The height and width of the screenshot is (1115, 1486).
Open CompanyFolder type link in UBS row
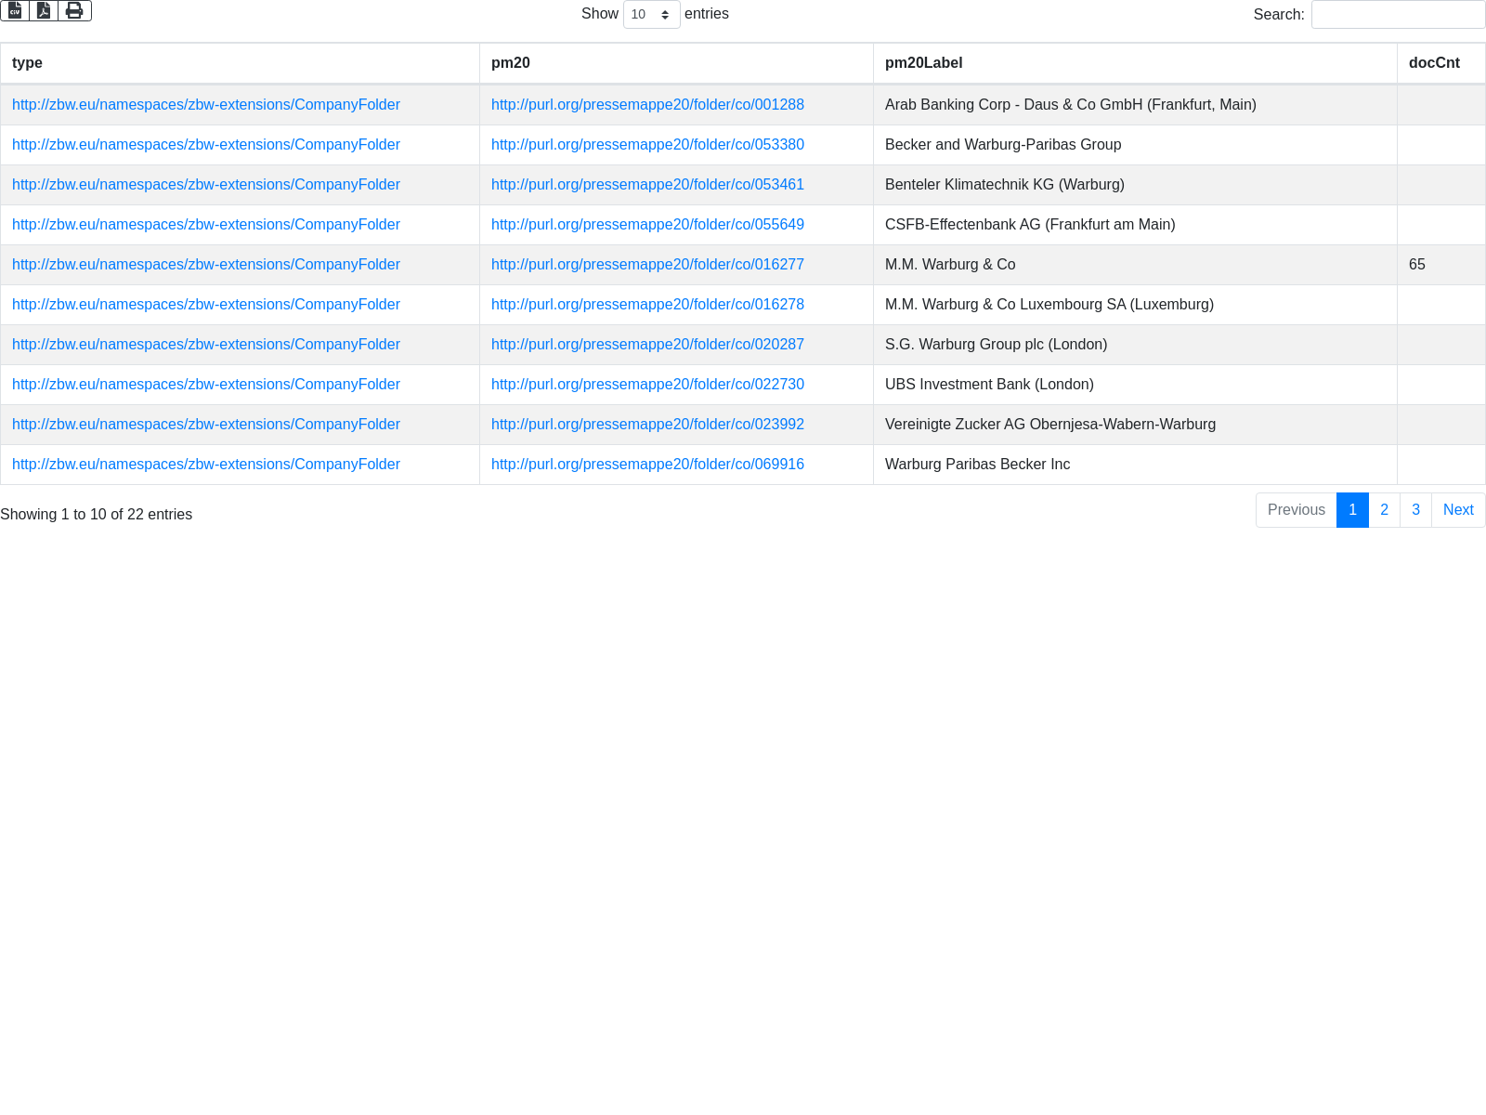[x=206, y=385]
